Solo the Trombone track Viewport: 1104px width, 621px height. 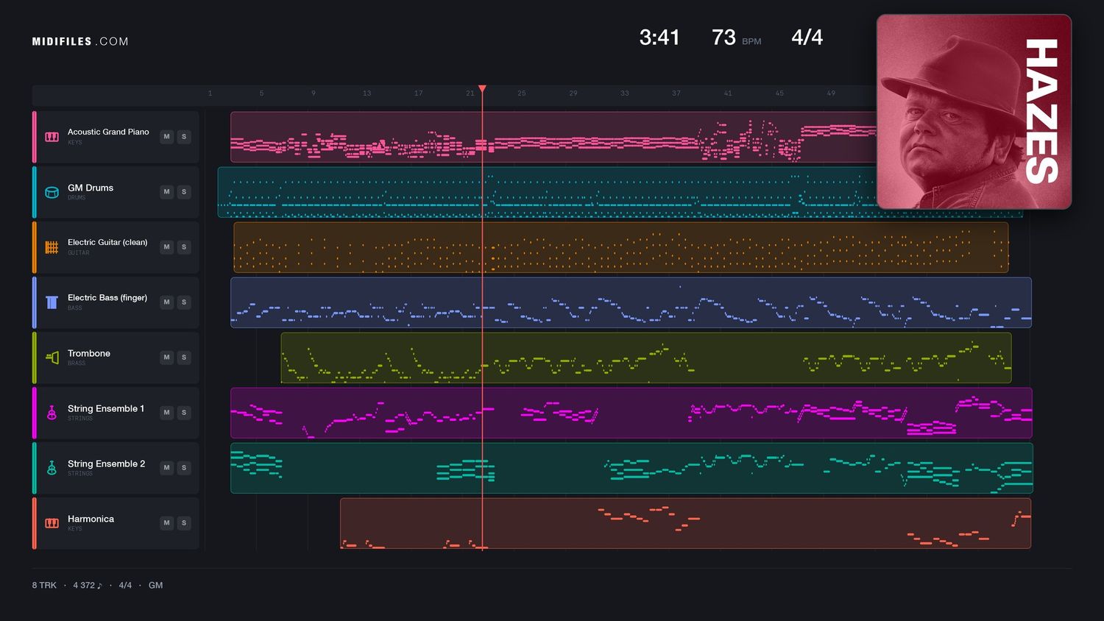coord(184,358)
